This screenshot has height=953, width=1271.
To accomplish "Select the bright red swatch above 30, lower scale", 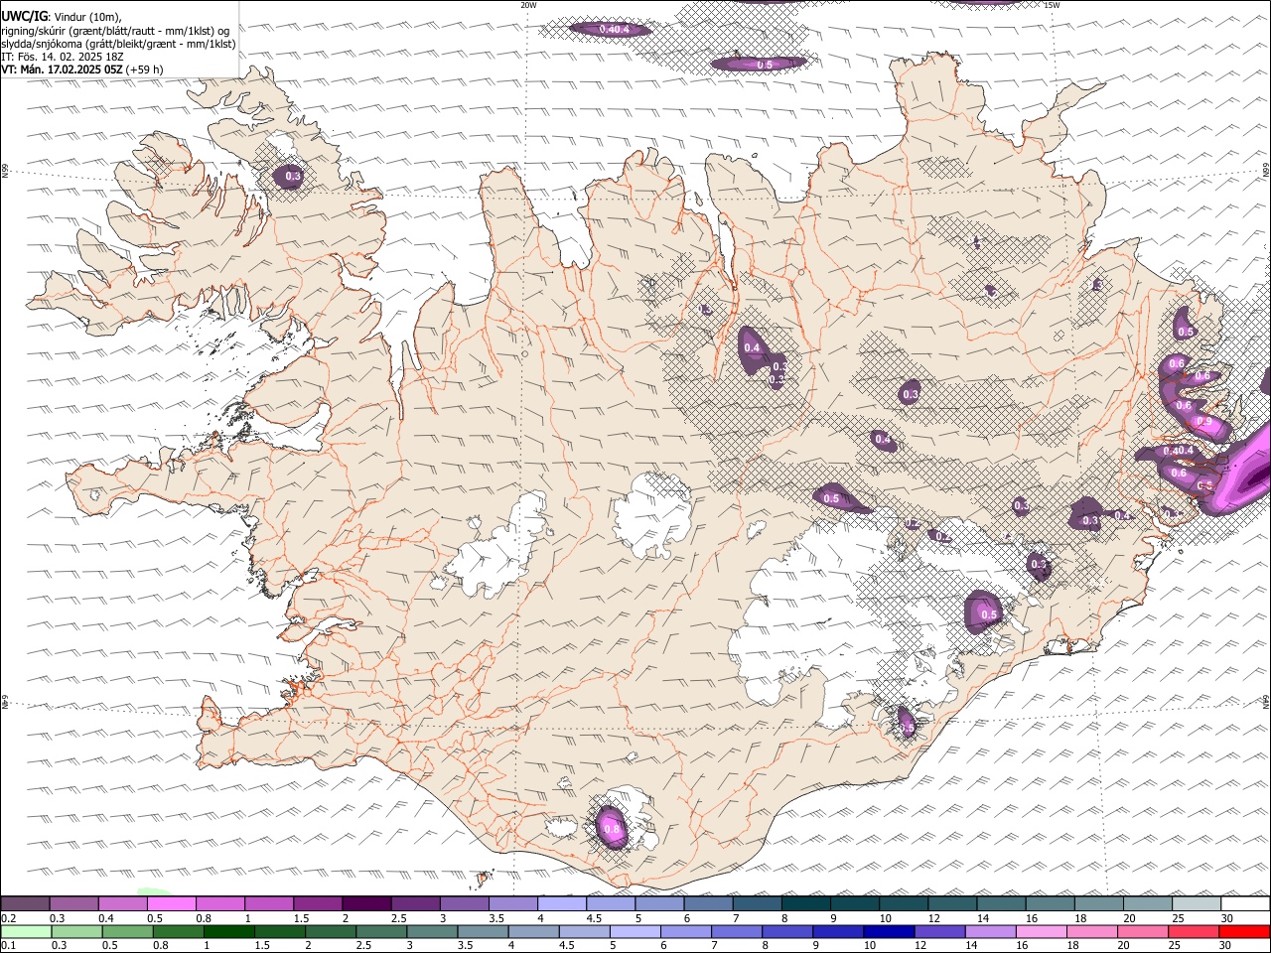I will click(x=1243, y=931).
